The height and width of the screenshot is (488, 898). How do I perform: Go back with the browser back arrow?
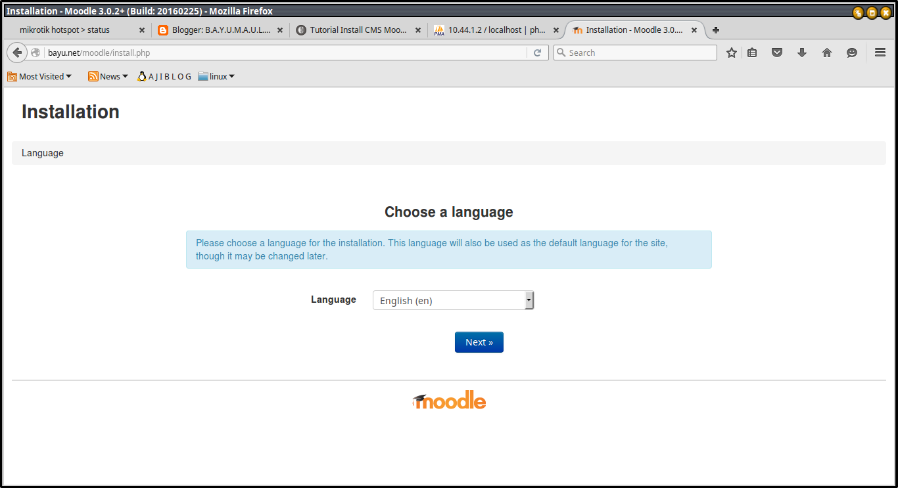tap(17, 53)
